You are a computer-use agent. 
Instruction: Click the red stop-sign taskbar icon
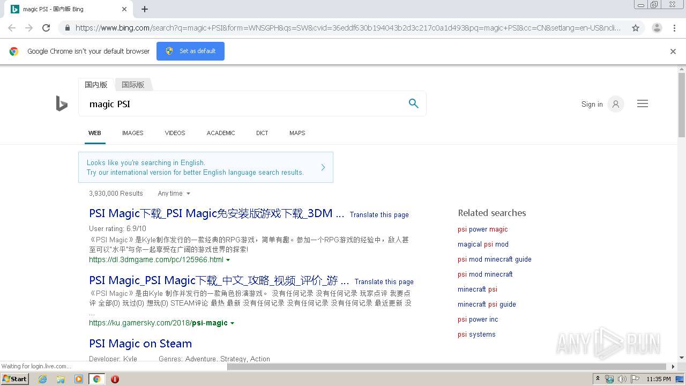point(115,379)
